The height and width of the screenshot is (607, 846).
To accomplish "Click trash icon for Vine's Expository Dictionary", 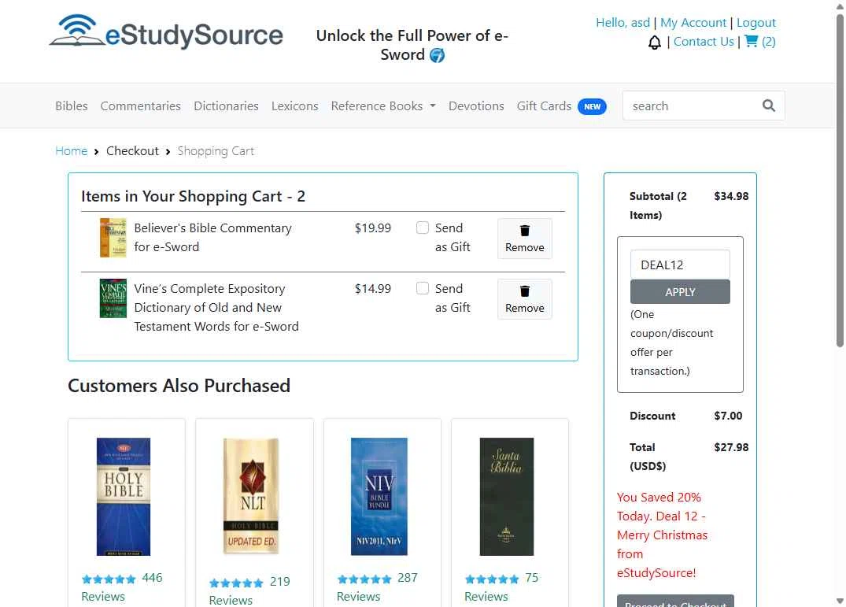I will 524,291.
